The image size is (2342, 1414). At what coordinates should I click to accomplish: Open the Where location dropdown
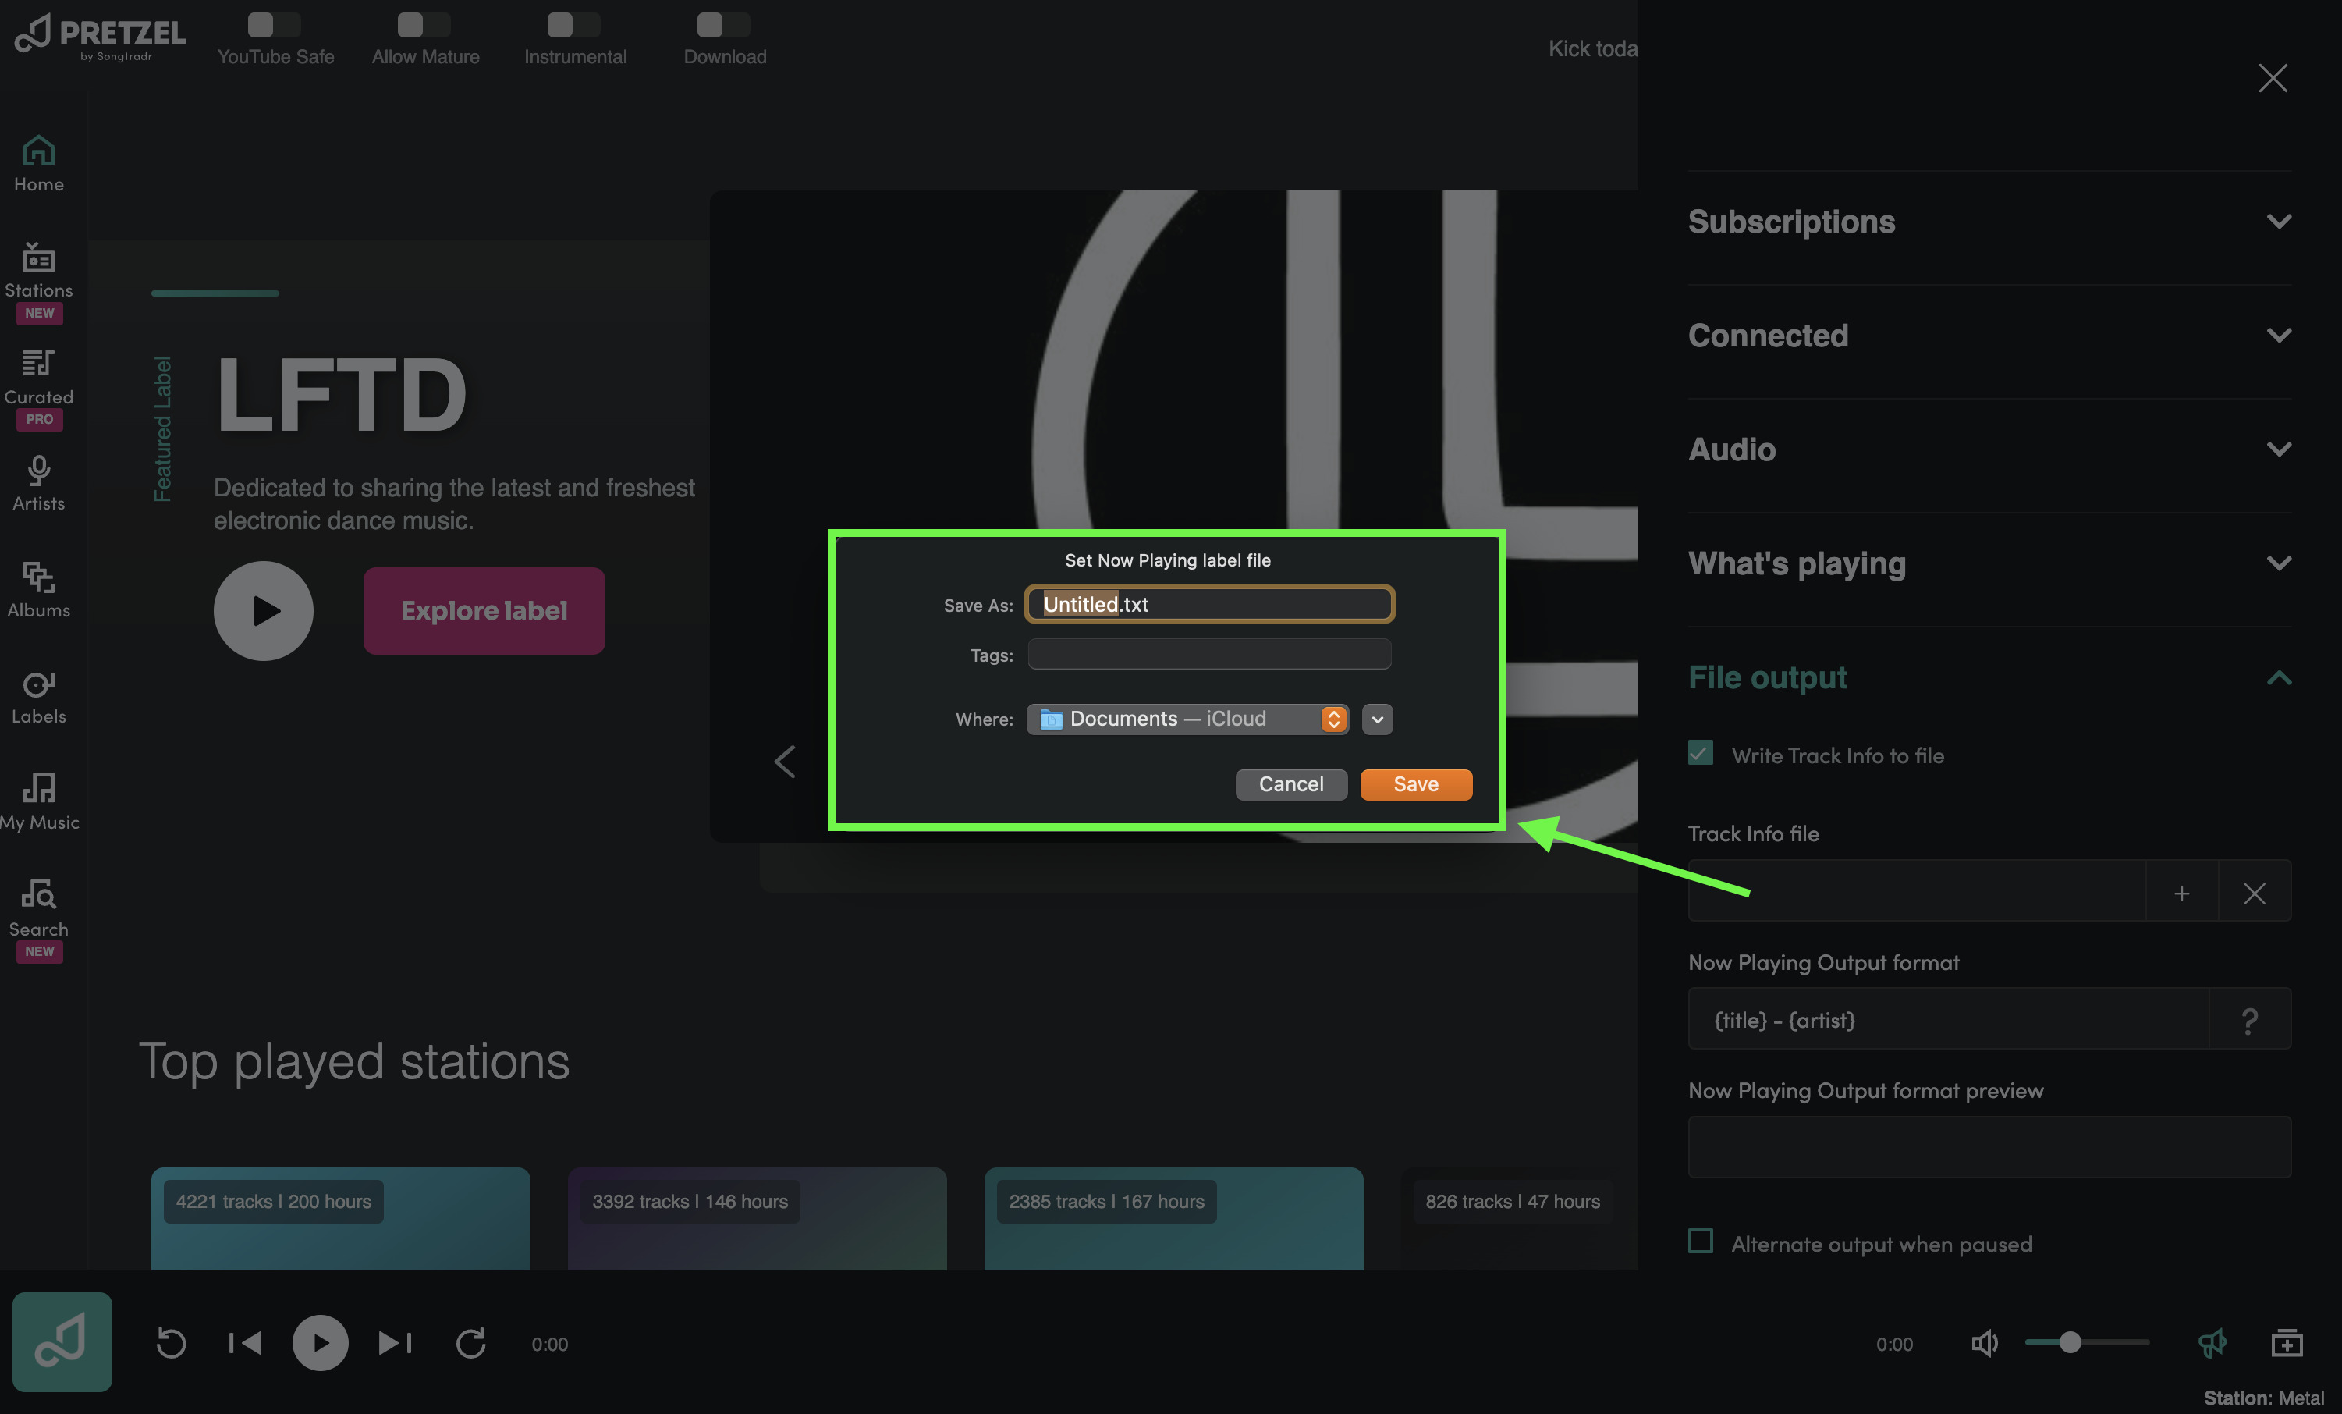[1188, 719]
